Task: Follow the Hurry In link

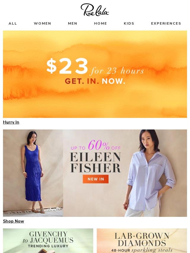Action: (x=11, y=122)
